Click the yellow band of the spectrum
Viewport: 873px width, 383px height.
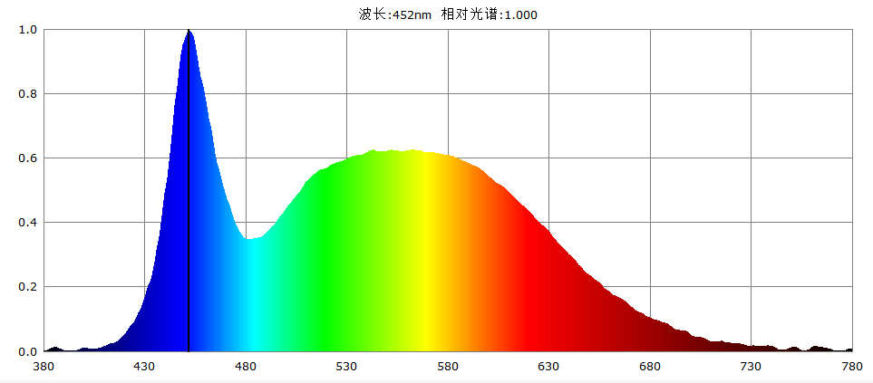[x=424, y=254]
